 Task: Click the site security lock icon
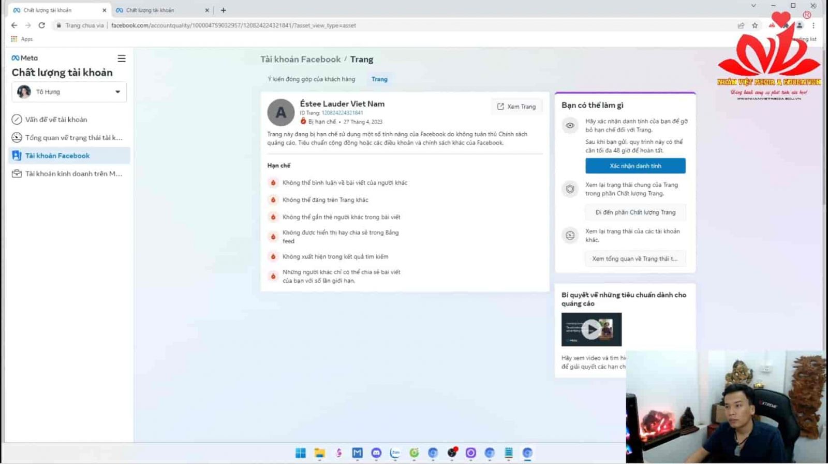(59, 25)
